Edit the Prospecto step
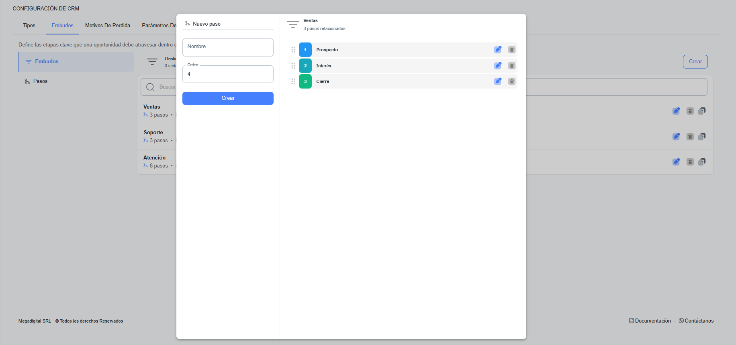Screen dimensions: 736x345 (498, 50)
